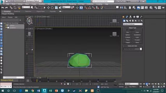Toggle Auto Key mode
The image size is (166, 93).
point(121,84)
